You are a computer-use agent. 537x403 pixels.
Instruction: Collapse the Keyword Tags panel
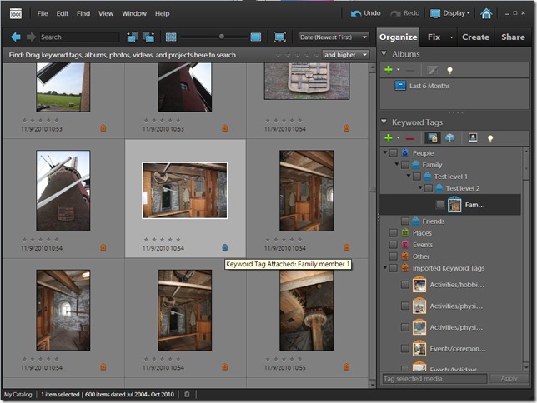tap(384, 122)
